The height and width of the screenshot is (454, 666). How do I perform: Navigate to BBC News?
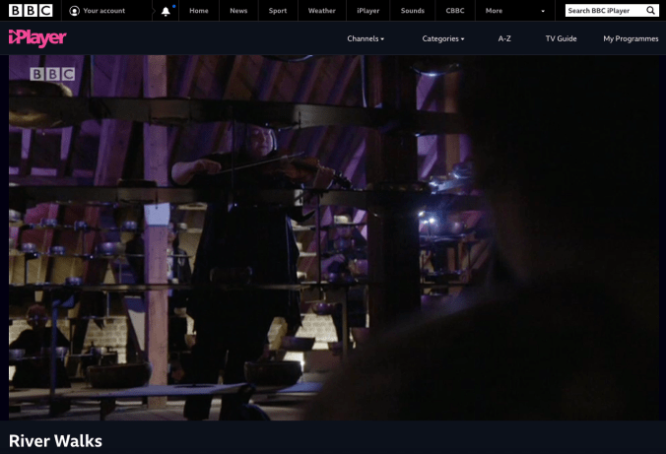238,11
